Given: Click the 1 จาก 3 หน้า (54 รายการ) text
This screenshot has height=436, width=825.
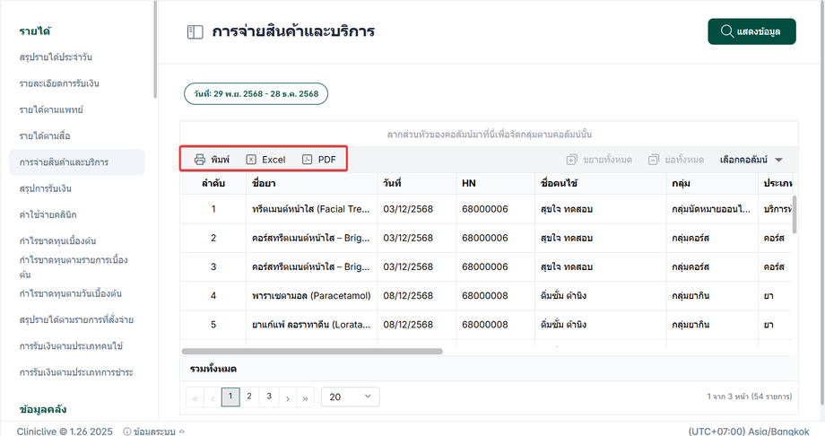Looking at the screenshot, I should coord(750,397).
